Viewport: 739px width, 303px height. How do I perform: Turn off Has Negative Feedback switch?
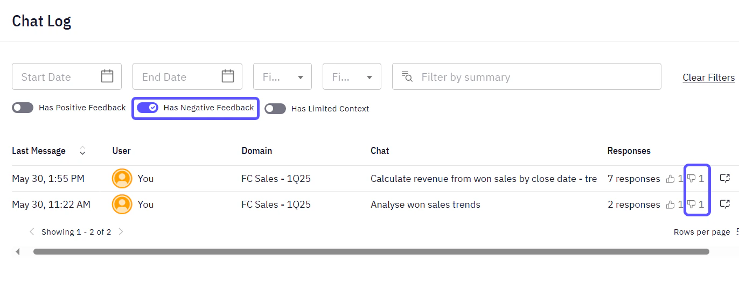point(148,108)
